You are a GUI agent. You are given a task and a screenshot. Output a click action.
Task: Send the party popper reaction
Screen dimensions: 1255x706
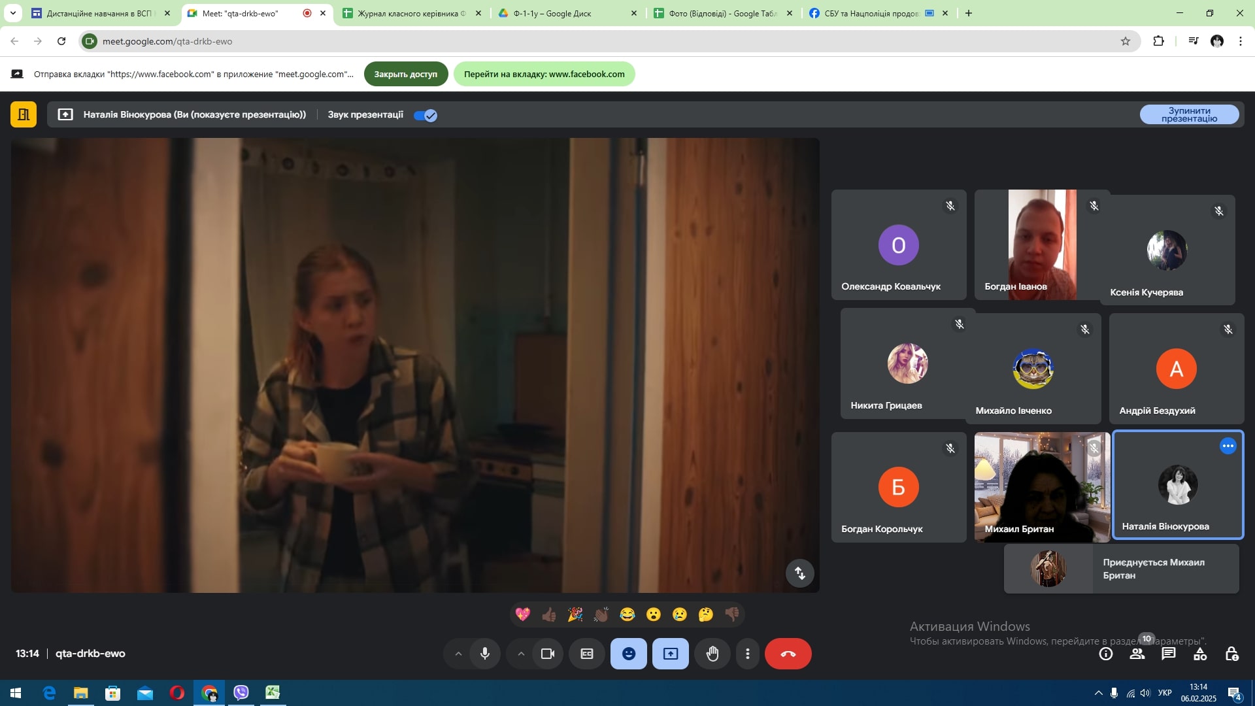click(x=575, y=614)
